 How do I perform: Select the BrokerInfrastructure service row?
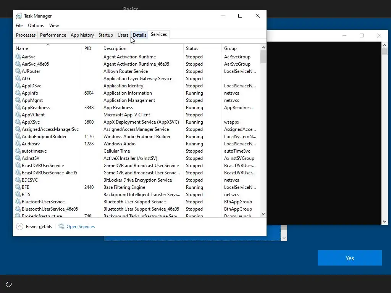(x=137, y=215)
